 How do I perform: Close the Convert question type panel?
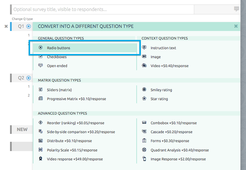236,26
